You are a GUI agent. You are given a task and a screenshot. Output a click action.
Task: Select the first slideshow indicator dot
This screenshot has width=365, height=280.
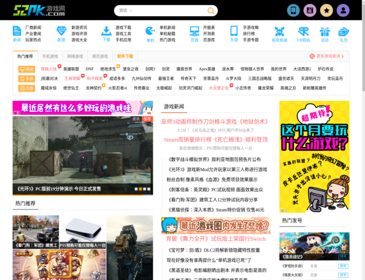pos(136,189)
